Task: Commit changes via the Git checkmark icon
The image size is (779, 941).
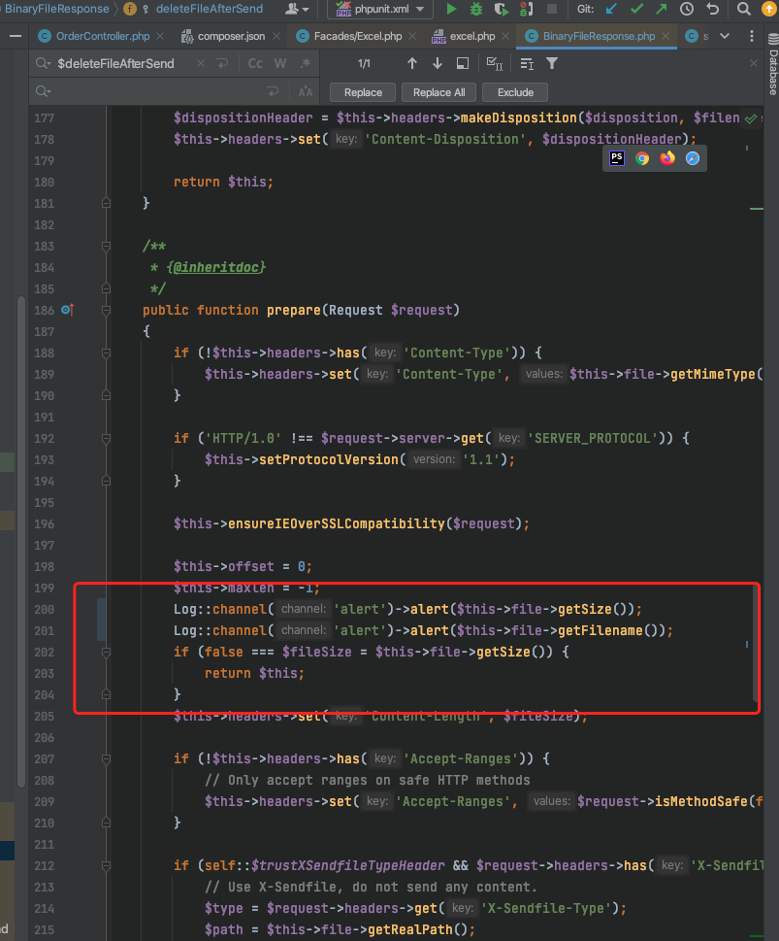Action: [635, 11]
